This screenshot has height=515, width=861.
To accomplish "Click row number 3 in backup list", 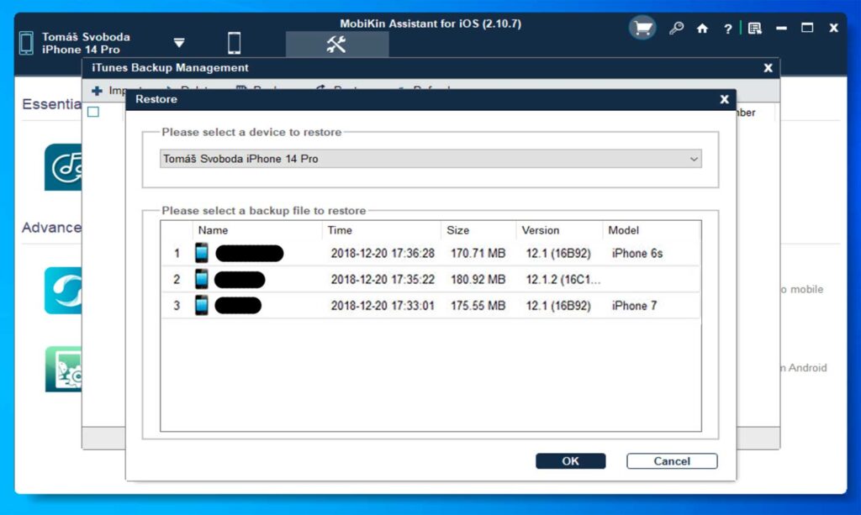I will click(177, 306).
